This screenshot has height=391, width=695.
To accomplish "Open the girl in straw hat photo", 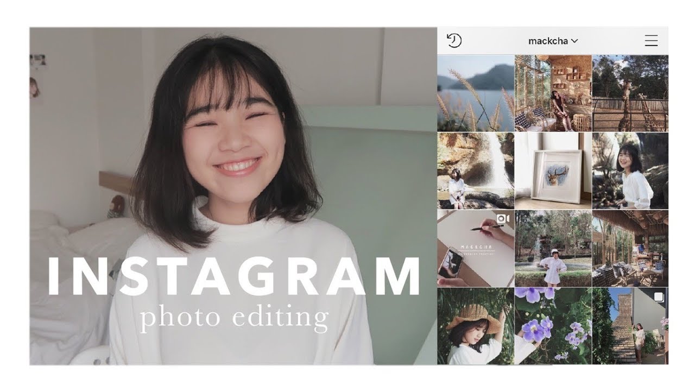I will pyautogui.click(x=476, y=326).
